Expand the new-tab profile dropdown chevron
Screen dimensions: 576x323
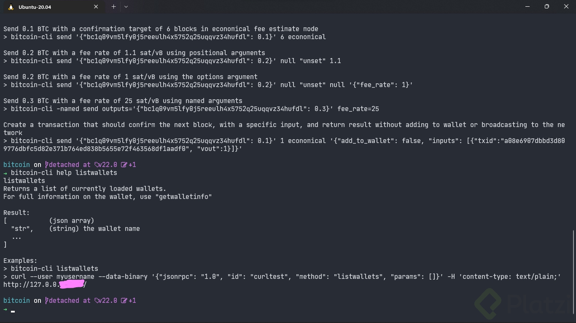pyautogui.click(x=126, y=7)
